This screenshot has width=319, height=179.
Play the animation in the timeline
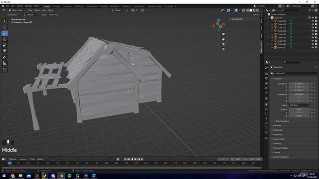pyautogui.click(x=135, y=159)
